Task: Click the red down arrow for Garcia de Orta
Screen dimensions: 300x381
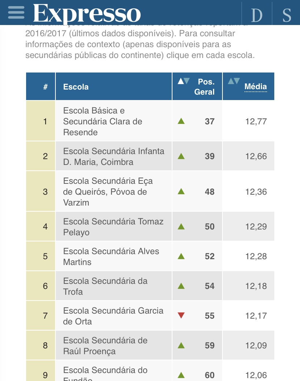Action: [181, 315]
